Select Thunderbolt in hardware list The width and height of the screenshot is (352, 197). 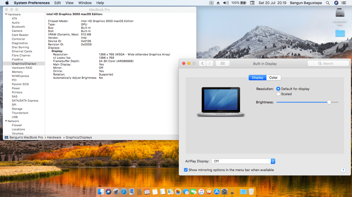click(20, 113)
